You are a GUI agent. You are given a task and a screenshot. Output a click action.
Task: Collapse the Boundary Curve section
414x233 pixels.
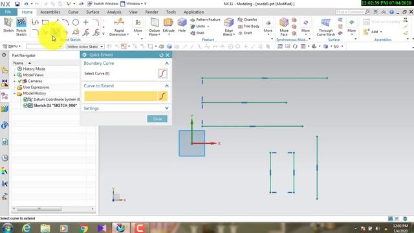(x=167, y=63)
